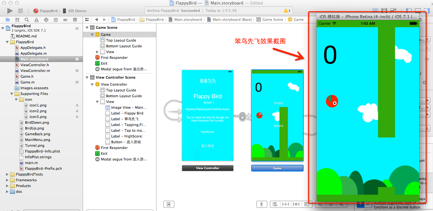Select the red bird image in Game scene canvas

click(259, 115)
